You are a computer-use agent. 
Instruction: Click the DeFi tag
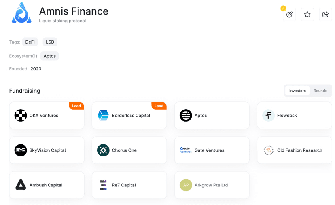point(30,42)
